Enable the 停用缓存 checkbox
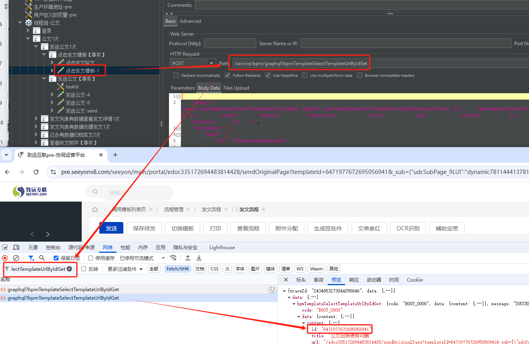The height and width of the screenshot is (344, 529). pyautogui.click(x=91, y=258)
